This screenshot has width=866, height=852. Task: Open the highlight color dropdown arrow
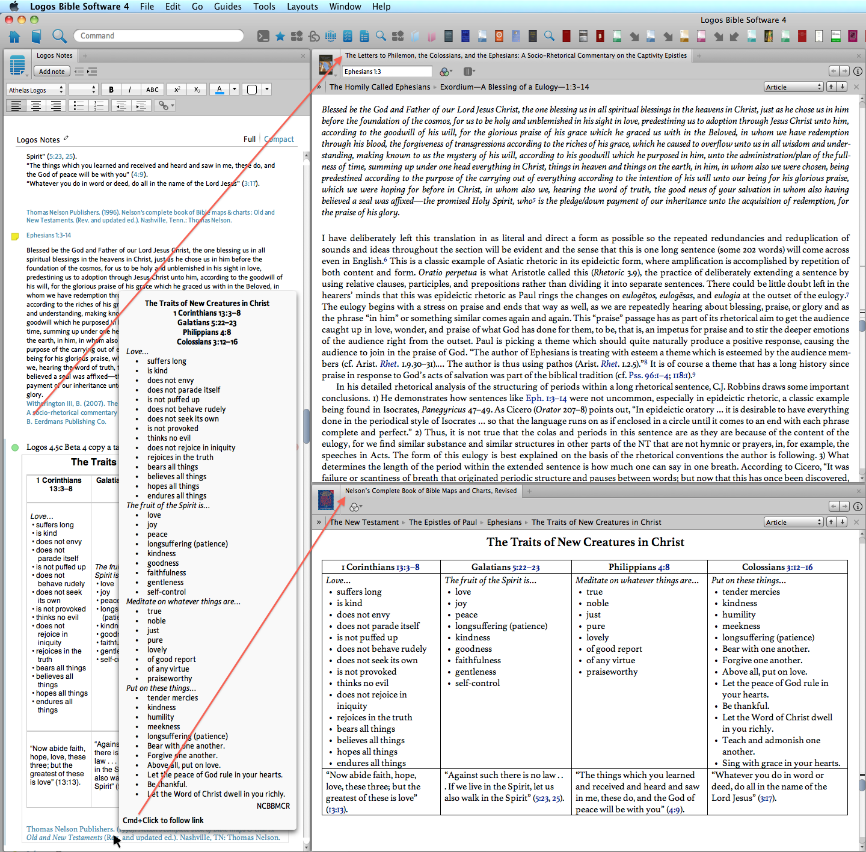click(x=267, y=90)
